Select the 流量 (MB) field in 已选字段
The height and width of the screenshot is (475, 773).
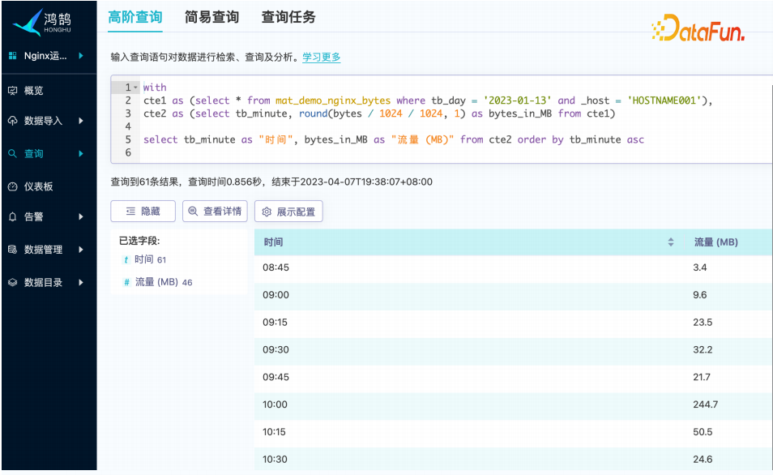coord(156,282)
